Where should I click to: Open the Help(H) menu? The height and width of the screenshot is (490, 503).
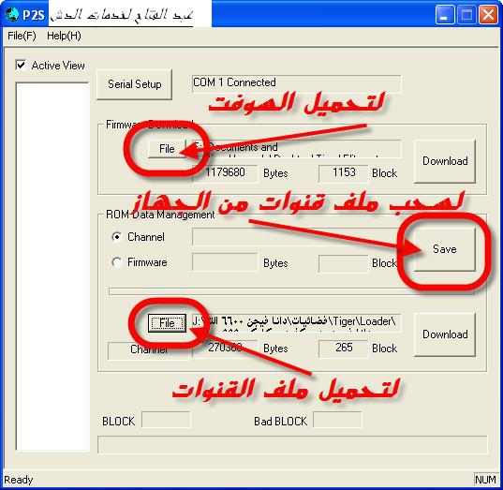click(x=64, y=36)
